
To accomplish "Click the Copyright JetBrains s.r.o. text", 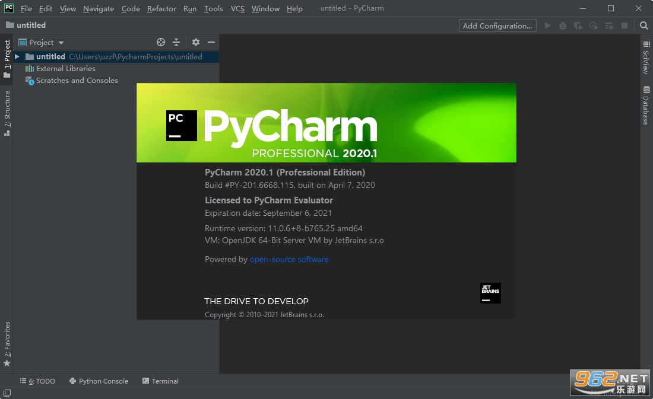I will 264,315.
